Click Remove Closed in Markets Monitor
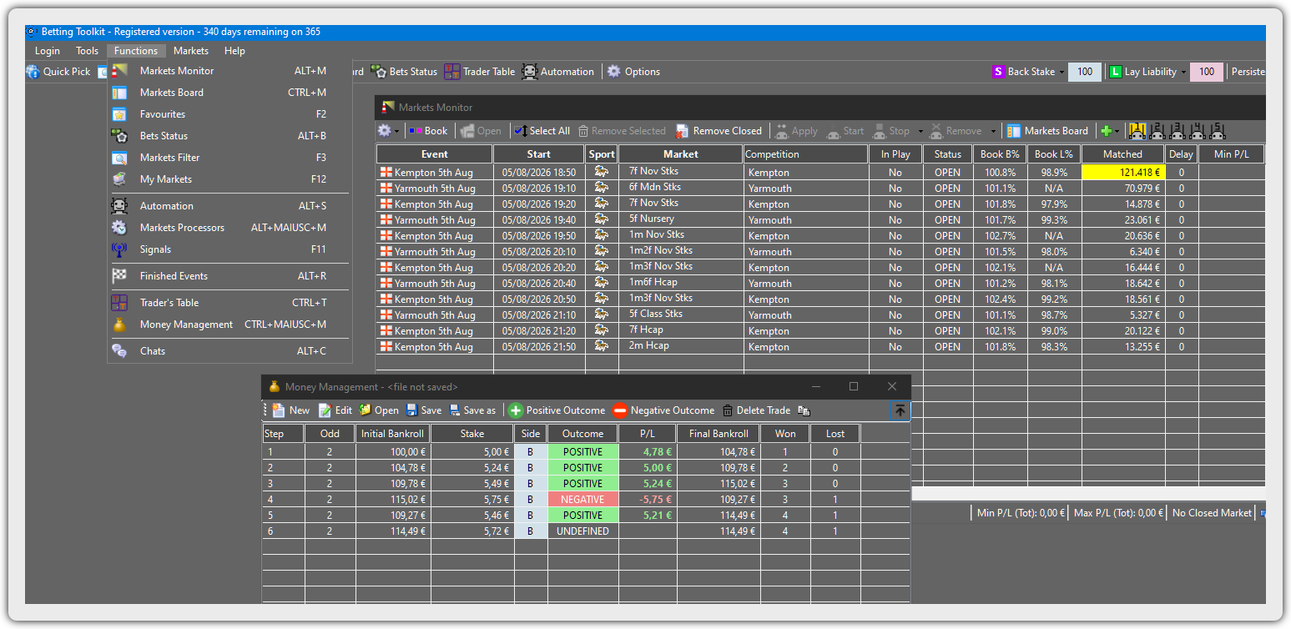This screenshot has width=1291, height=629. (x=719, y=131)
